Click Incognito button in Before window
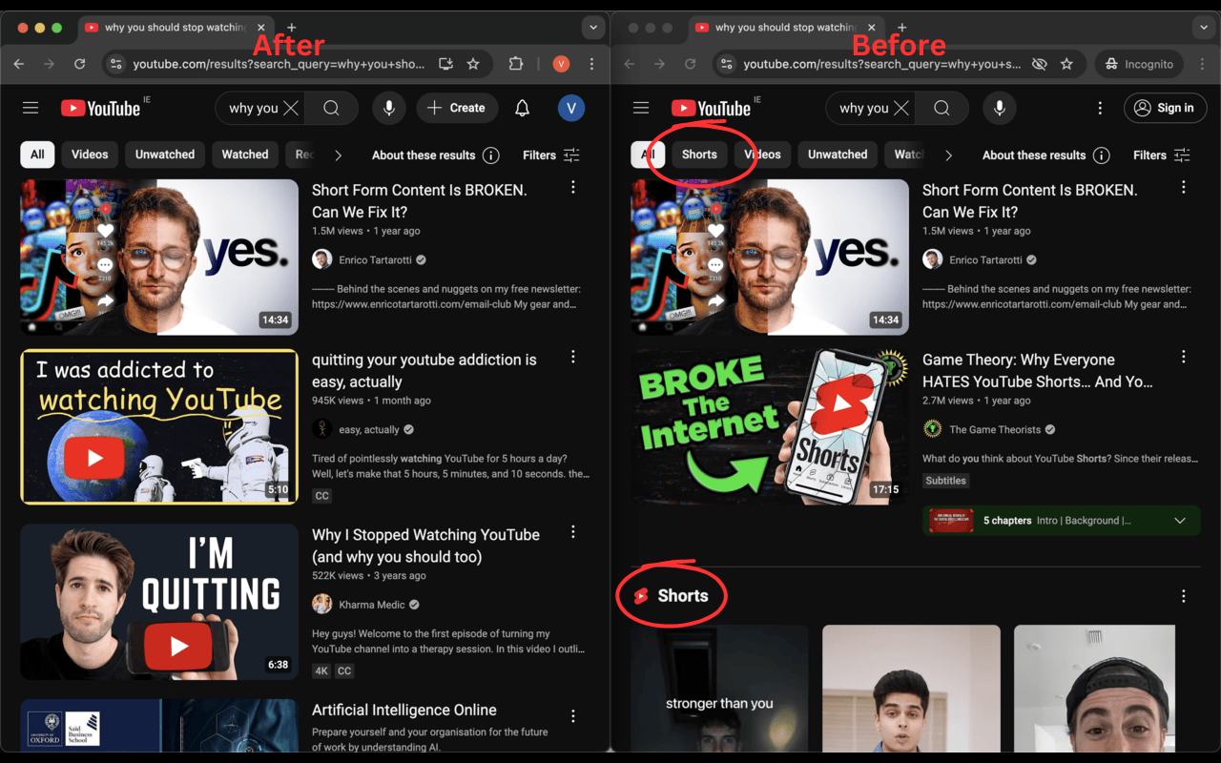The height and width of the screenshot is (763, 1221). (x=1139, y=64)
